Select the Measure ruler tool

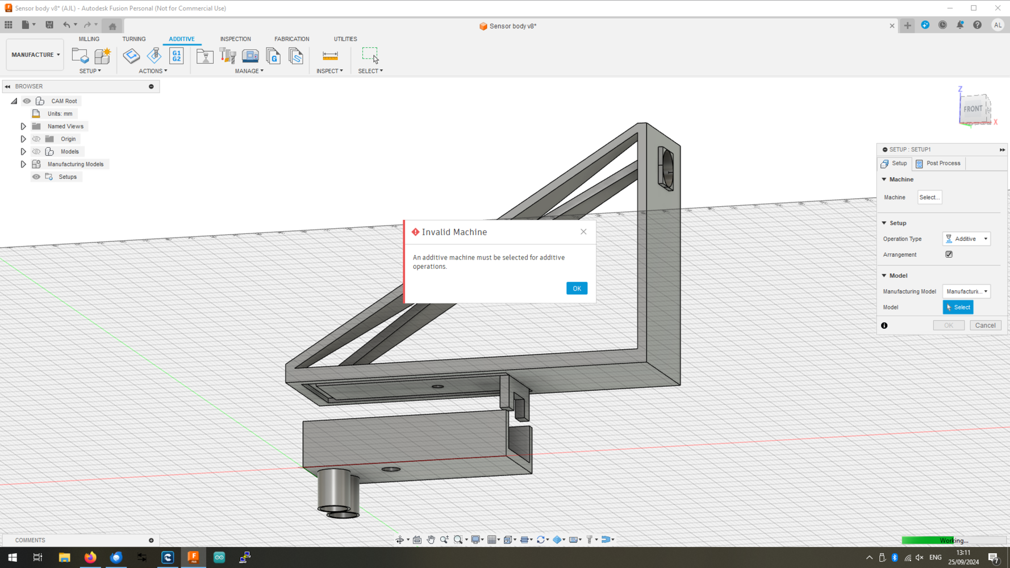click(330, 56)
